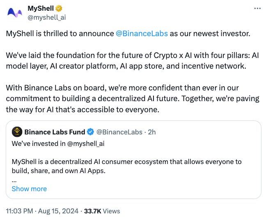This screenshot has height=222, width=268.
Task: Click the ellipsis above Show more in the quote
Action: click(x=14, y=181)
